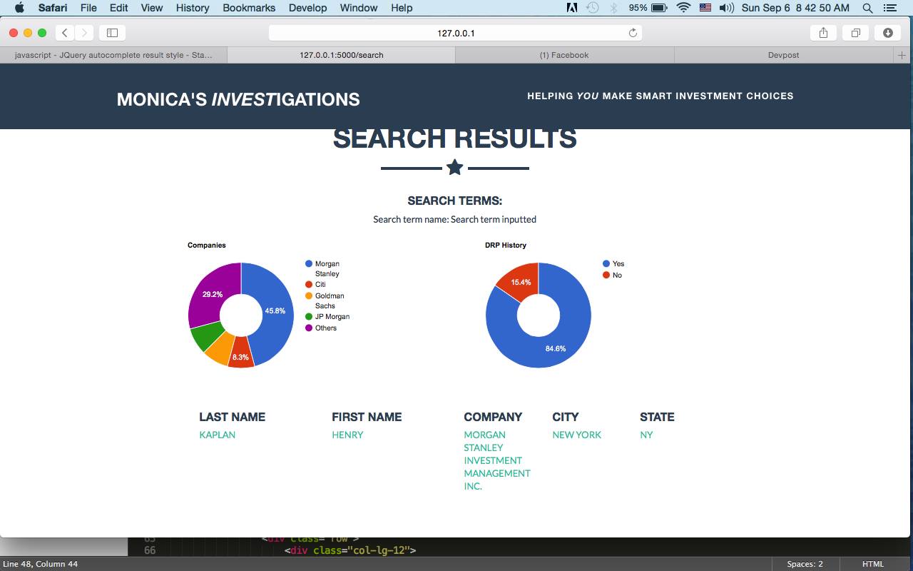This screenshot has width=913, height=571.
Task: Click the HENRY first name link
Action: pos(347,435)
